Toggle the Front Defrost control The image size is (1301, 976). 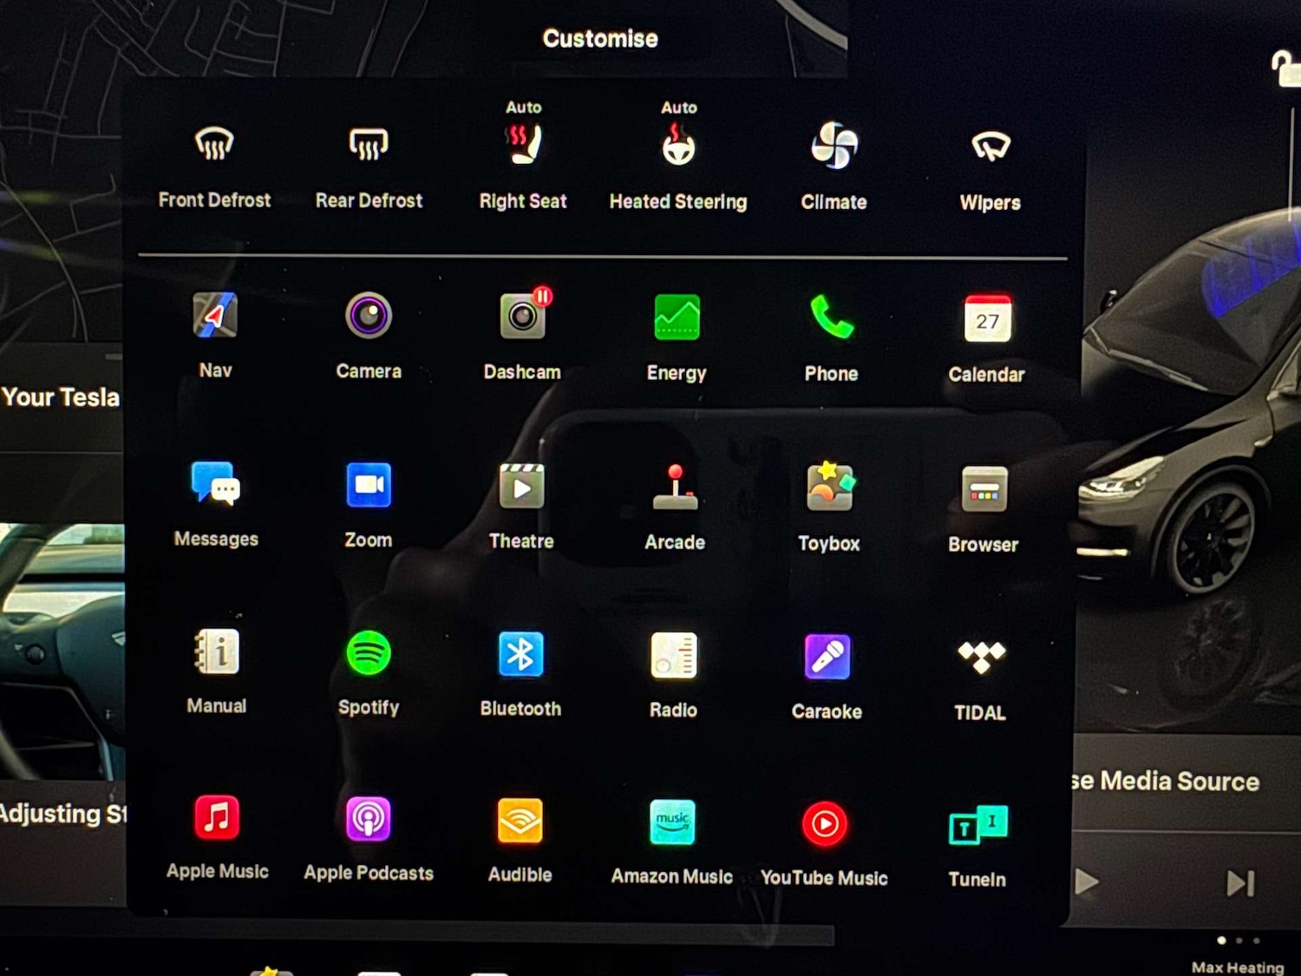(x=214, y=145)
